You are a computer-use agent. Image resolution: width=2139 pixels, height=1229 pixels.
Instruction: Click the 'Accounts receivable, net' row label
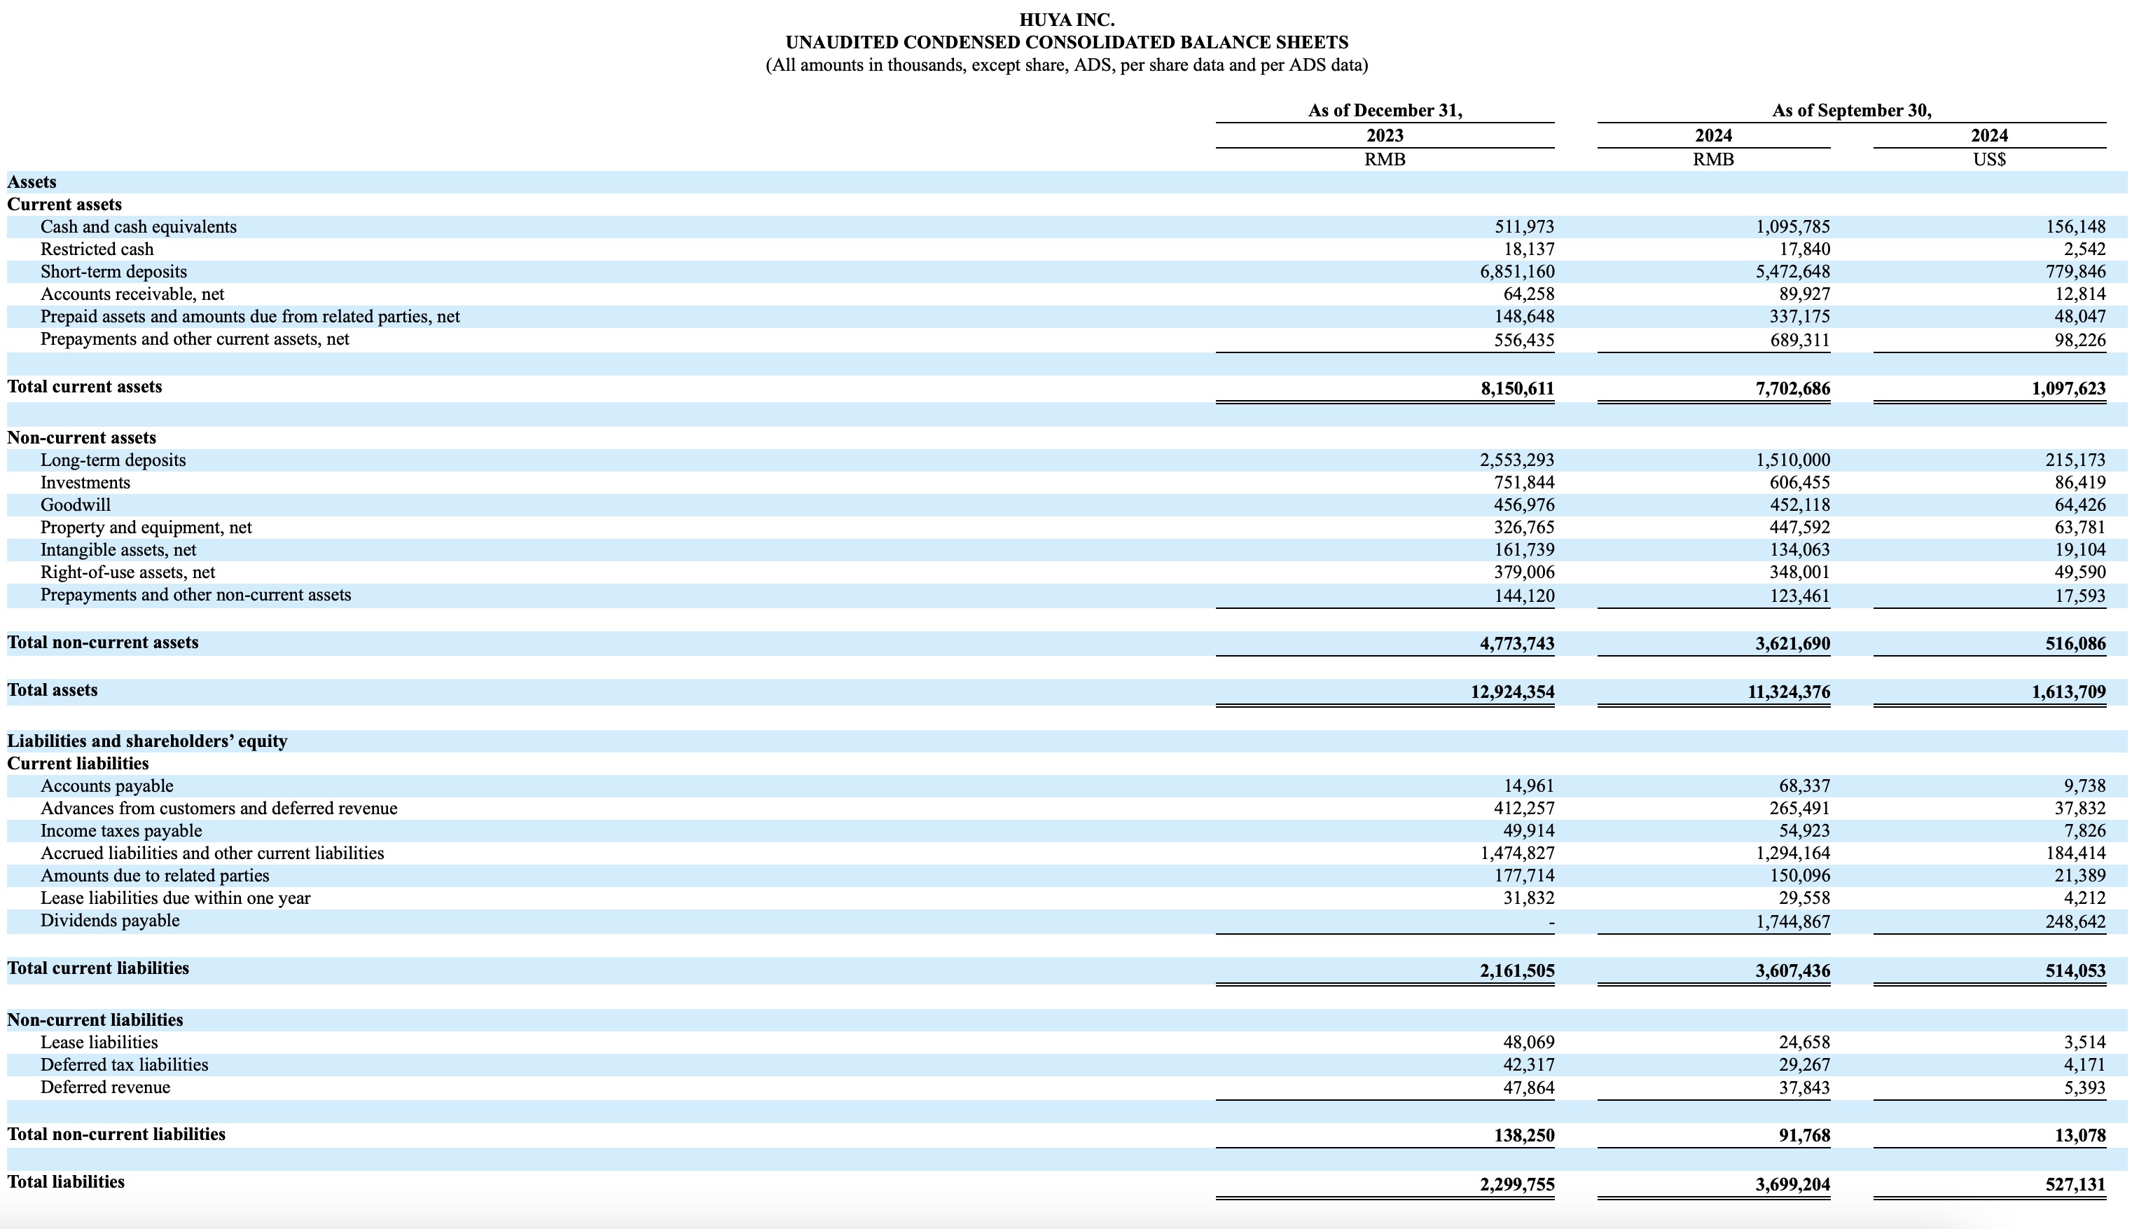pos(132,294)
